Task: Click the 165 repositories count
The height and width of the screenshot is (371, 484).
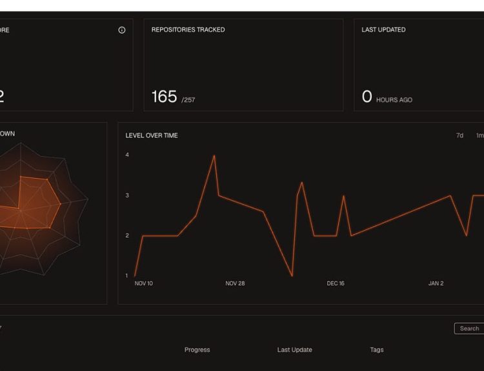Action: pos(164,97)
